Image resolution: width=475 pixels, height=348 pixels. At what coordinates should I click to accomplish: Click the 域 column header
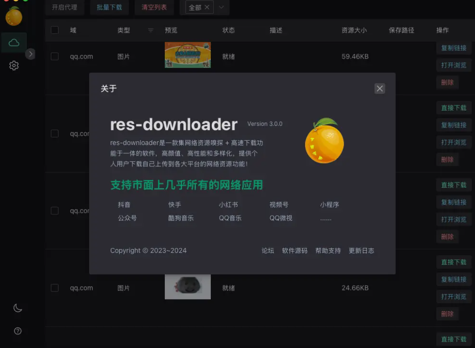[73, 30]
